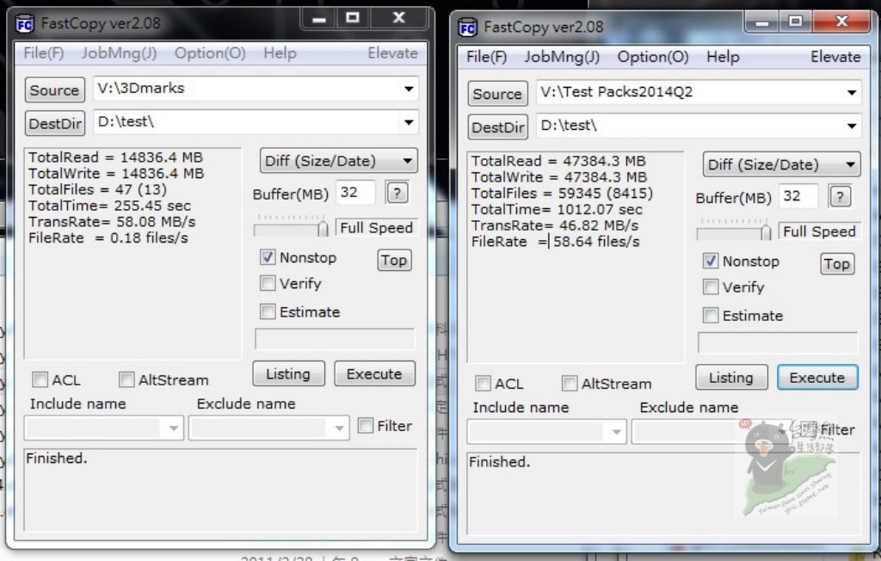Open Include name dropdown in right window
This screenshot has height=561, width=881.
point(616,432)
